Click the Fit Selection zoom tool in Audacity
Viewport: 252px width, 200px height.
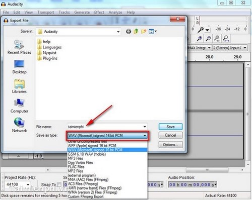click(217, 39)
